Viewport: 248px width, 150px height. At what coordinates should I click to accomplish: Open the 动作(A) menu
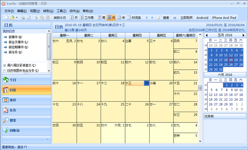pyautogui.click(x=74, y=11)
